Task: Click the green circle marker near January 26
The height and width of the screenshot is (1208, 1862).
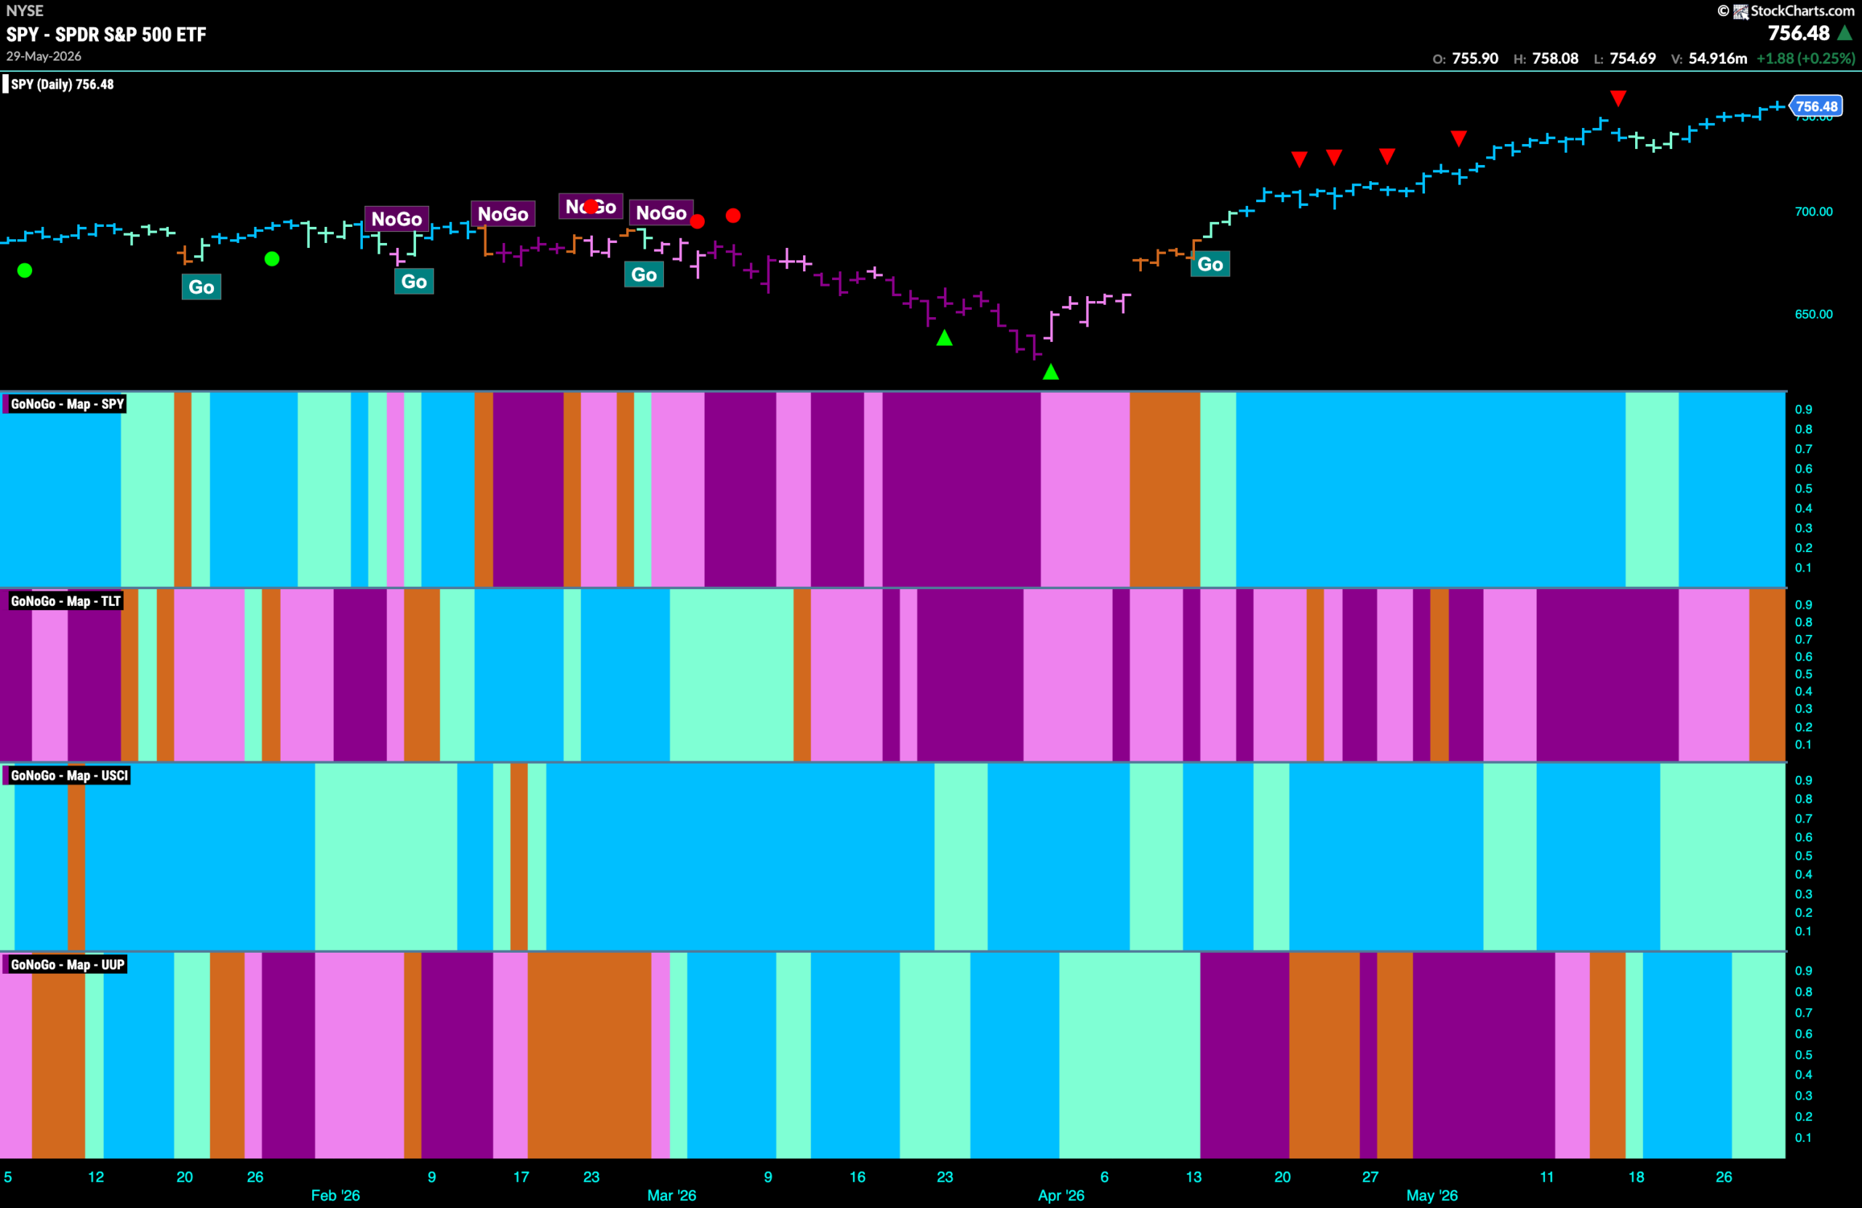Action: [272, 259]
